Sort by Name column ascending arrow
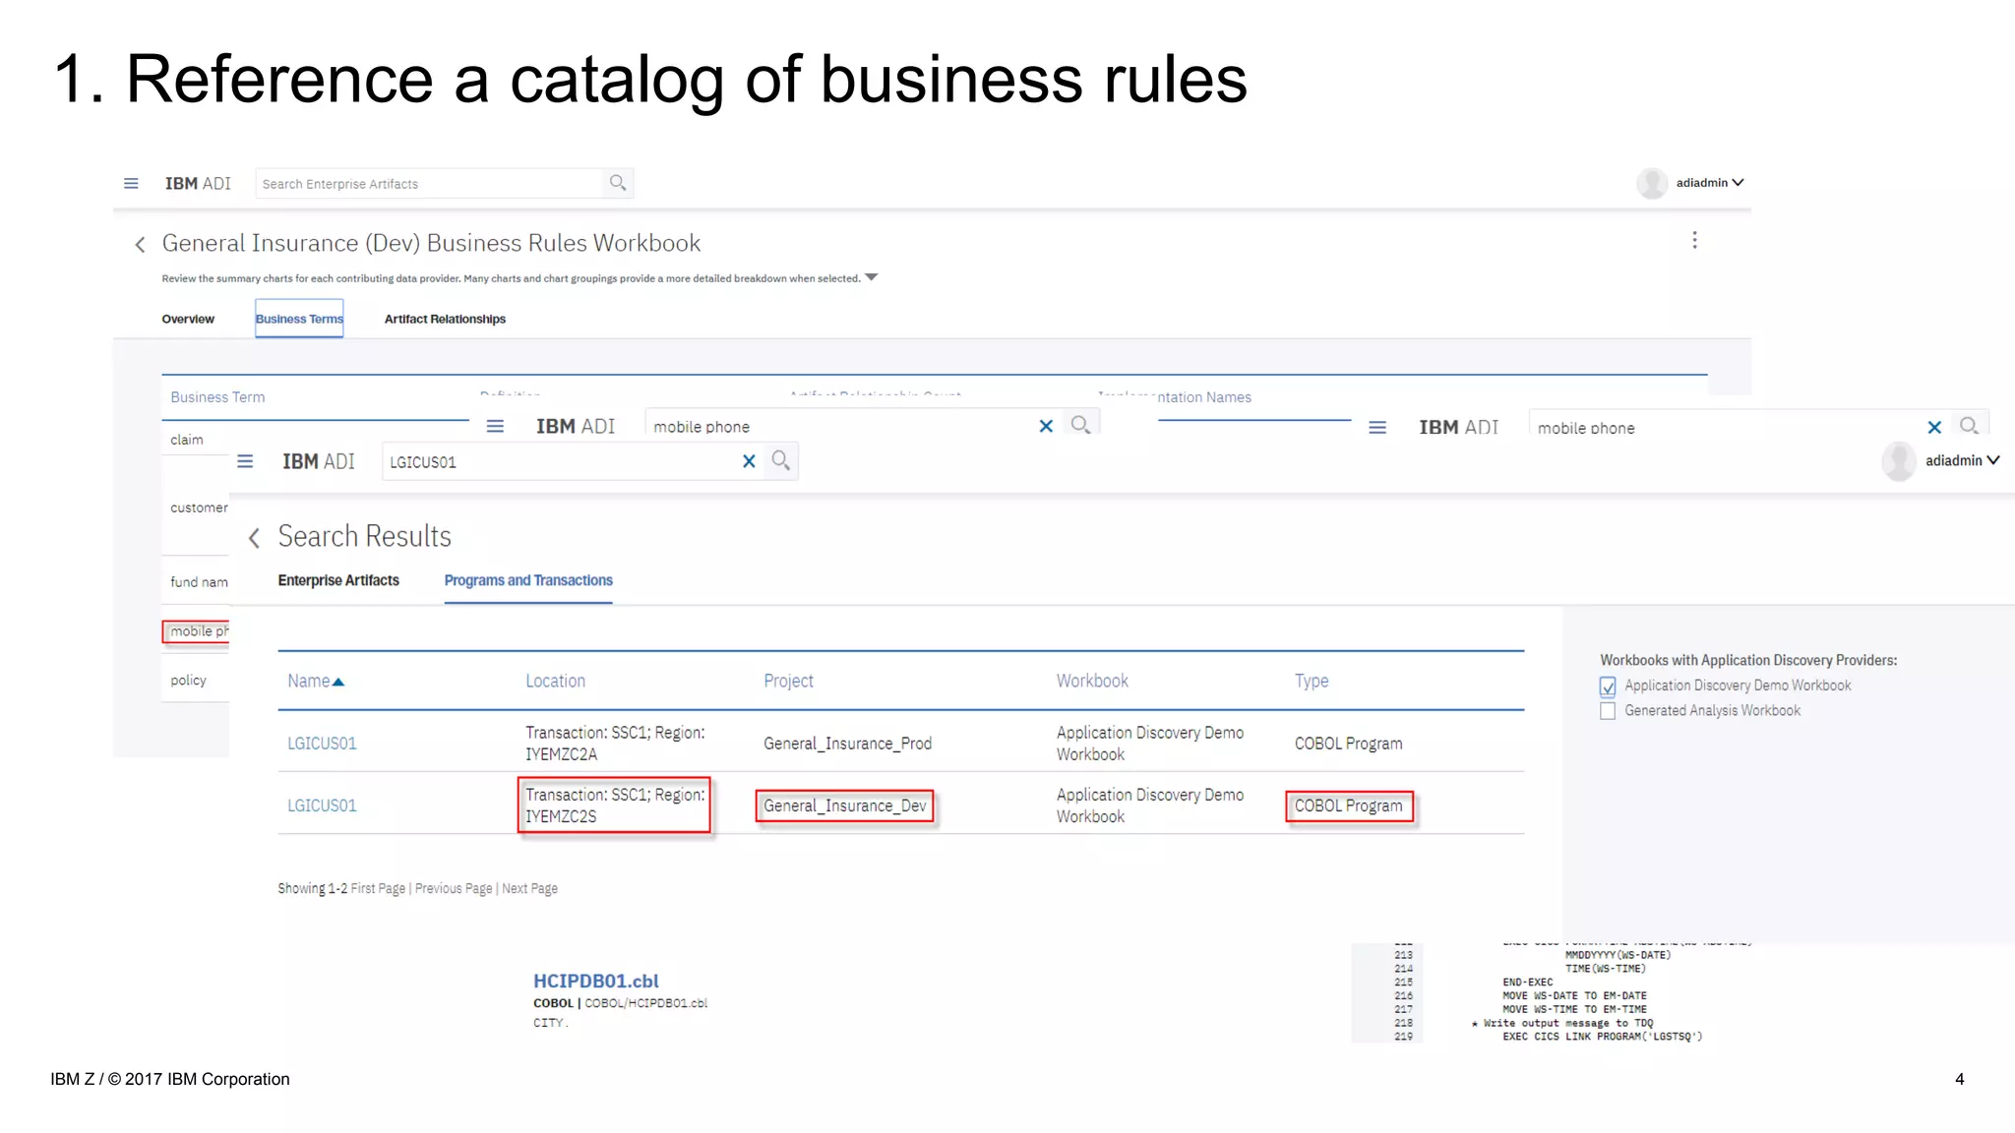 (x=338, y=682)
